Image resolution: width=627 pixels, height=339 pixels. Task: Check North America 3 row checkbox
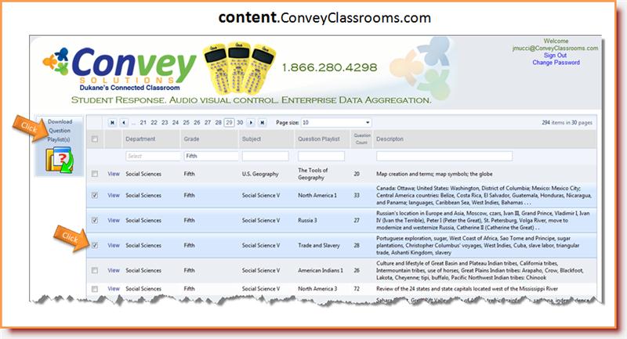click(x=95, y=289)
